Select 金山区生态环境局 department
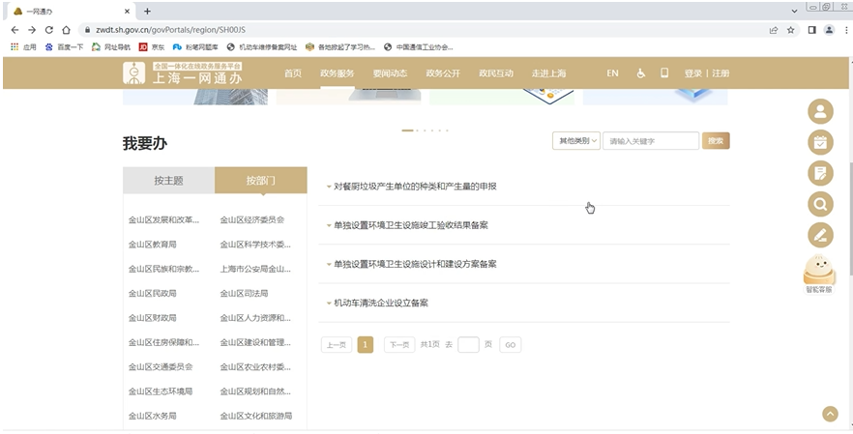 click(161, 391)
